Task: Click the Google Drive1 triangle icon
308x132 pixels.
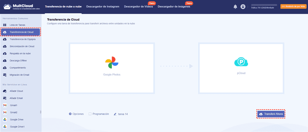Action: (x=5, y=127)
